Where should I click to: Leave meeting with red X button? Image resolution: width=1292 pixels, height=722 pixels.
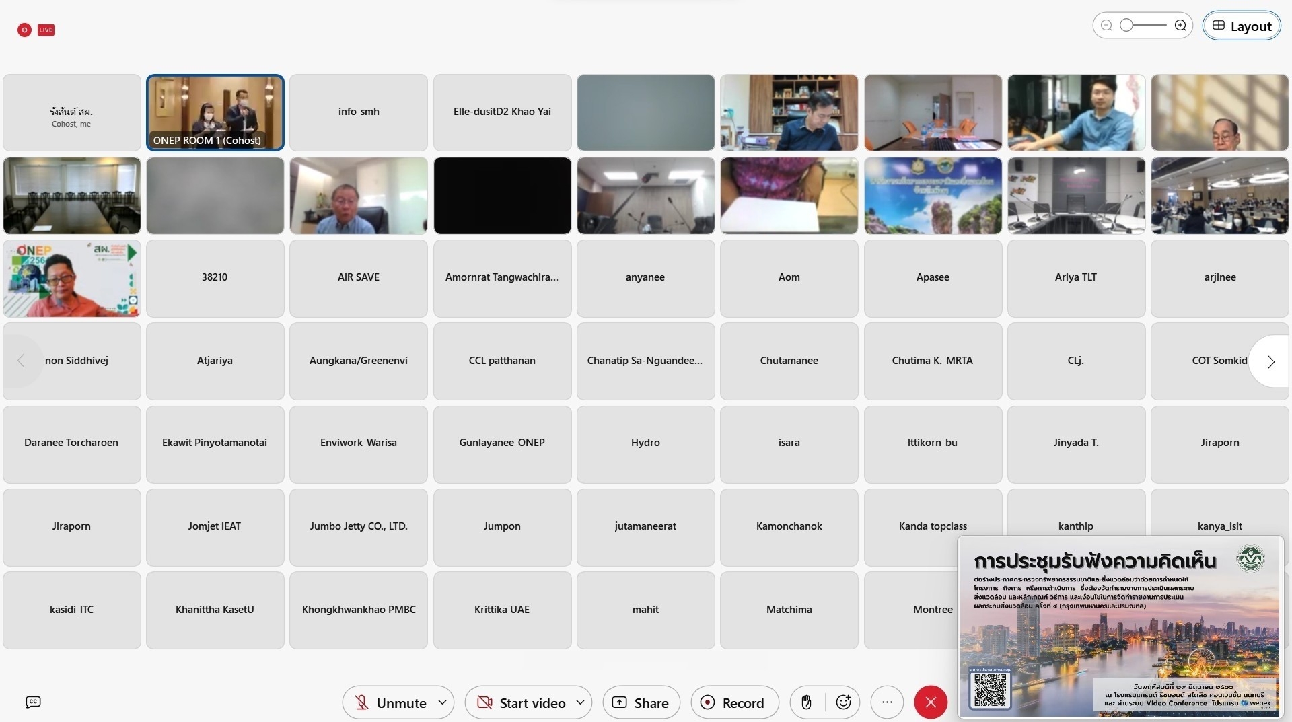tap(931, 702)
